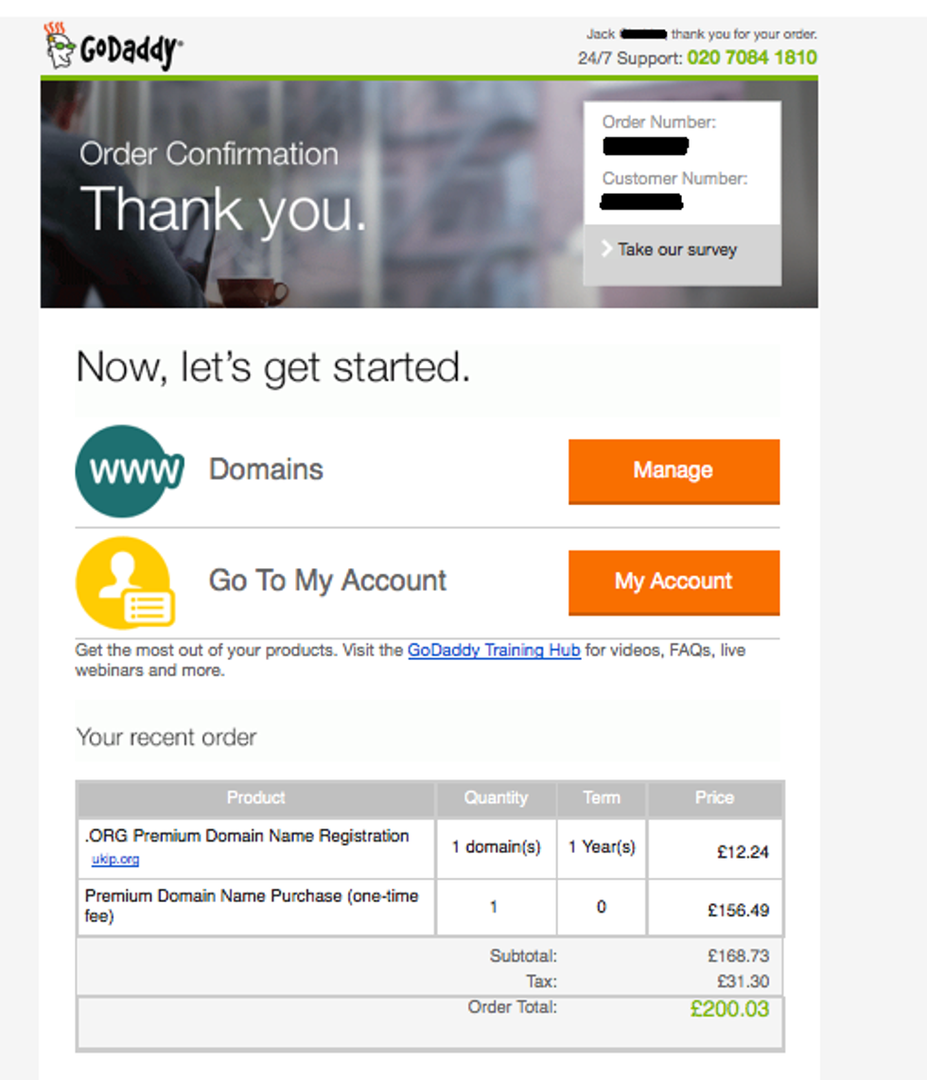Click the green £200.03 order total
Screen dimensions: 927x1080
tap(729, 1009)
